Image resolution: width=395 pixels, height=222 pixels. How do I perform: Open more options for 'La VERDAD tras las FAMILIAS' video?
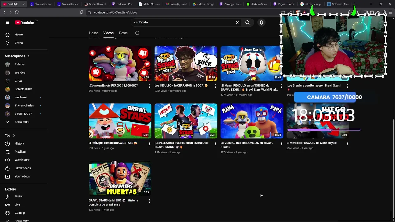(281, 143)
